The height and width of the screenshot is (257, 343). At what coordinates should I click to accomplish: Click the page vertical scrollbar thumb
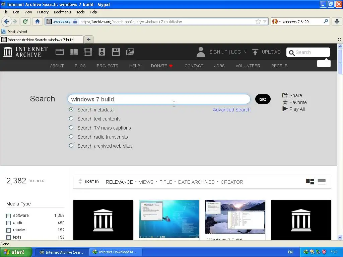pyautogui.click(x=340, y=62)
